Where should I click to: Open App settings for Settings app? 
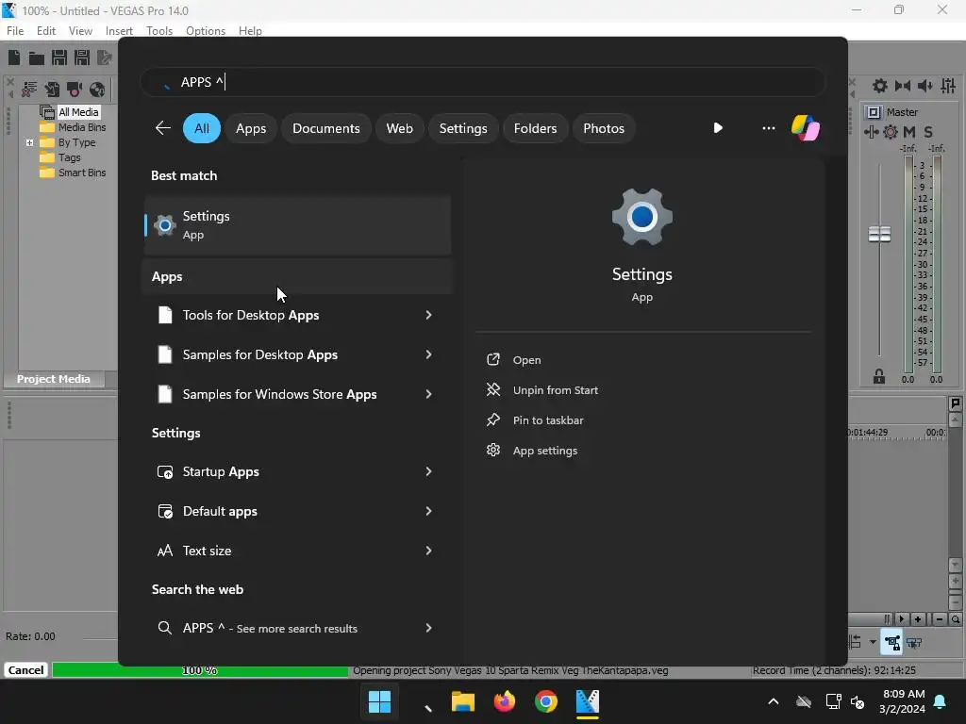(532, 451)
